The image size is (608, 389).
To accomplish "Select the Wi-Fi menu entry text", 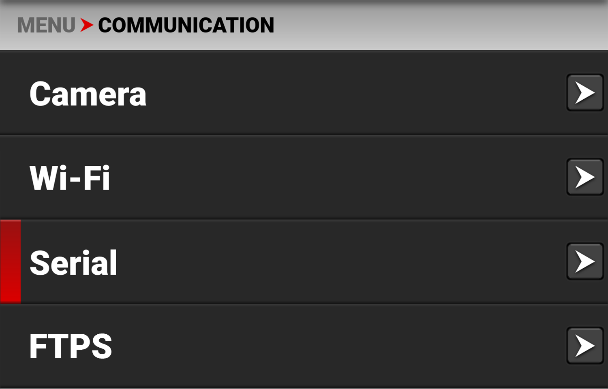I will [70, 178].
